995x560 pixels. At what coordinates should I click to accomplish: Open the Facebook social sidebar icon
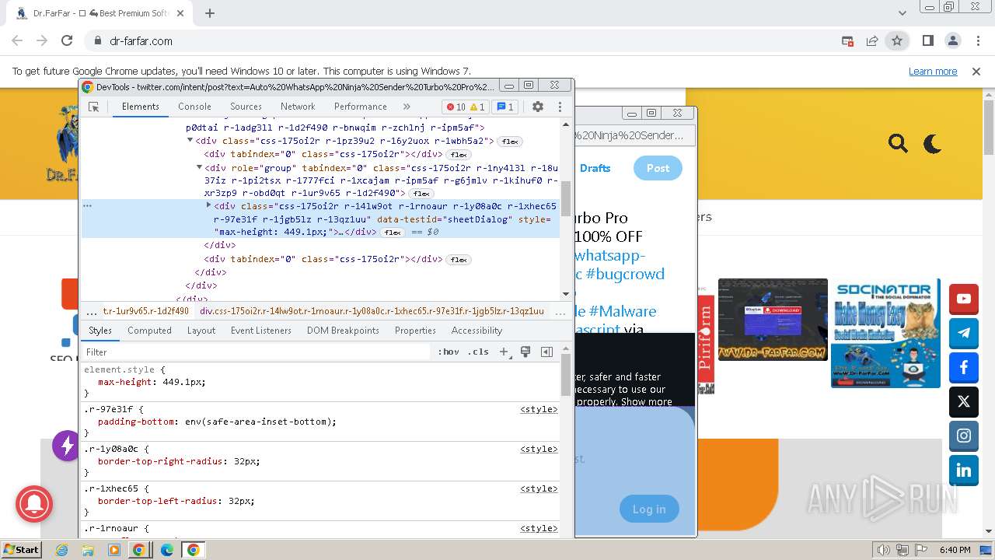pos(964,367)
